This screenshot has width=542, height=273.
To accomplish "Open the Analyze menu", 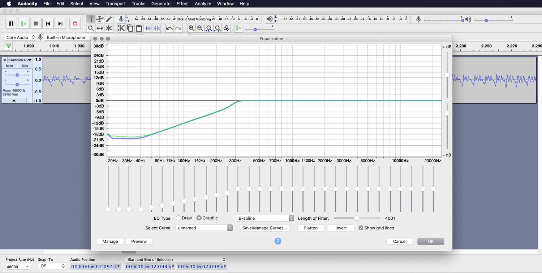I will [203, 4].
